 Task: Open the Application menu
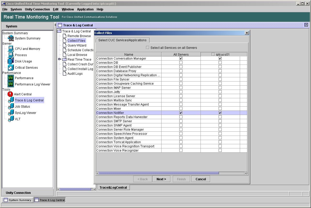85,9
